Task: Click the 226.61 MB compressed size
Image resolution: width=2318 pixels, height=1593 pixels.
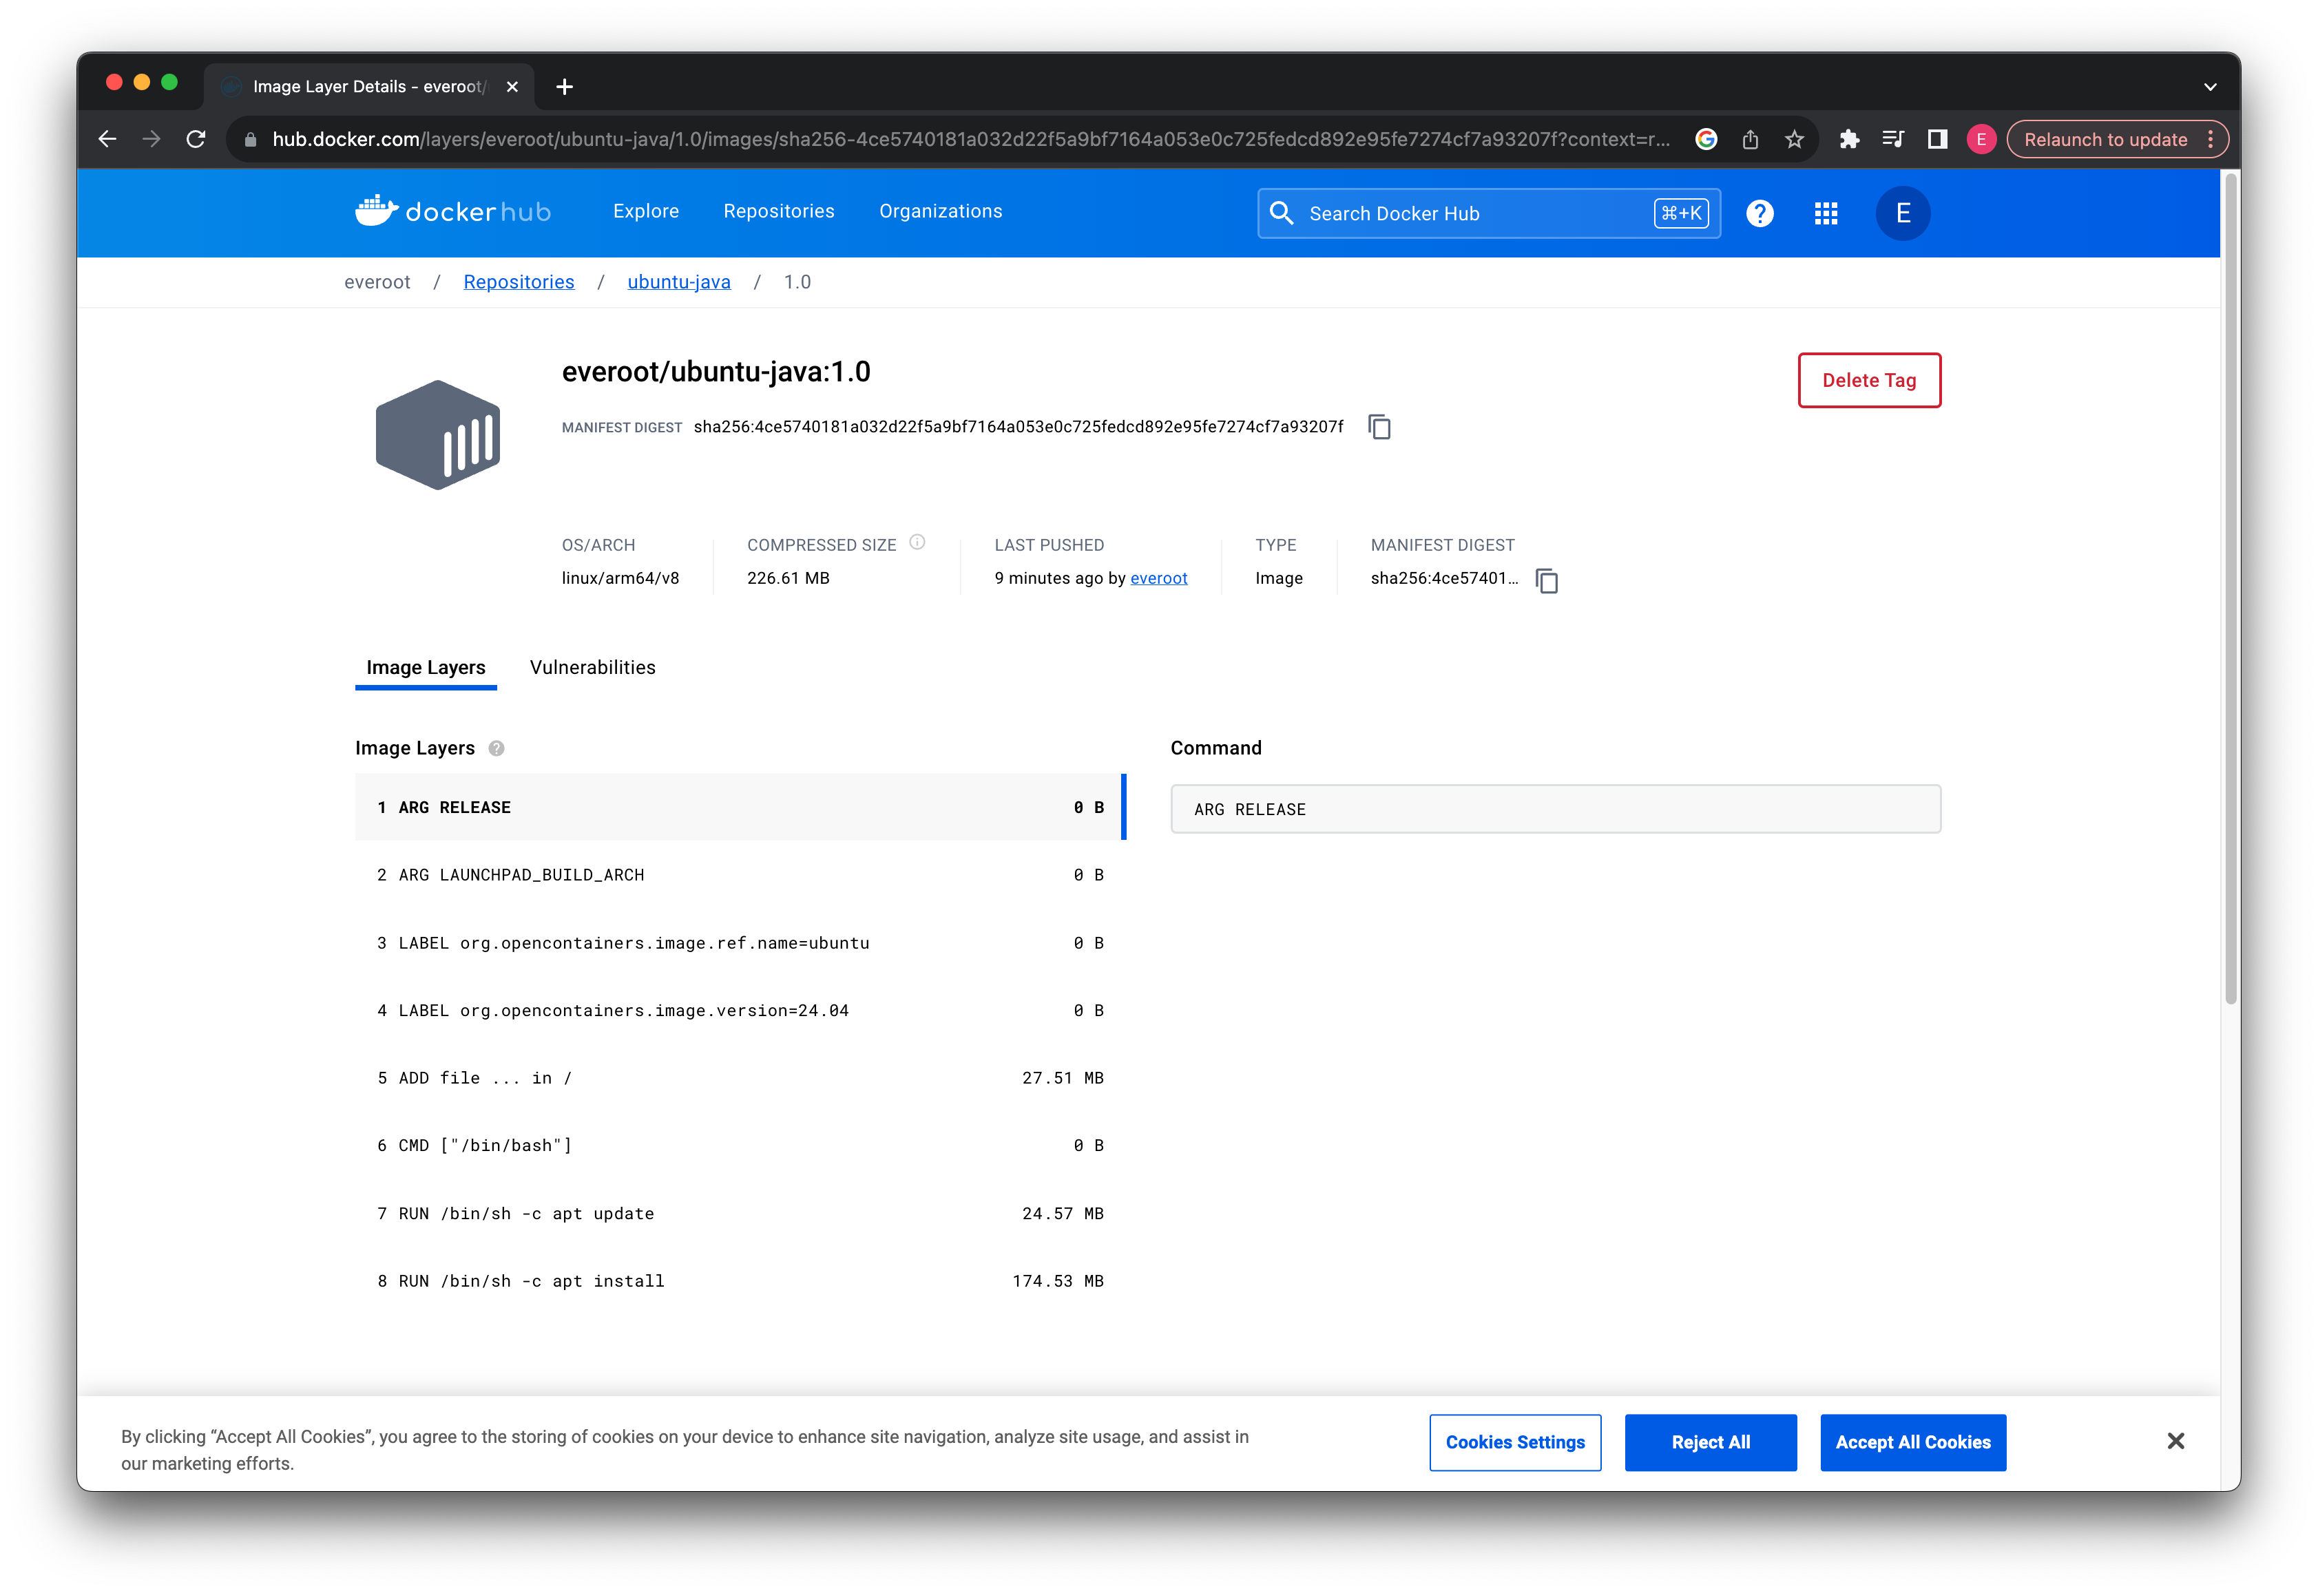Action: [x=788, y=578]
